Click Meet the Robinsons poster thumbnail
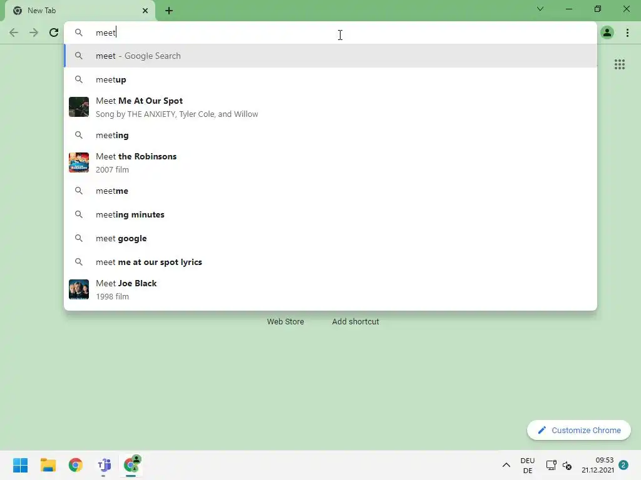Viewport: 641px width, 480px height. point(79,162)
